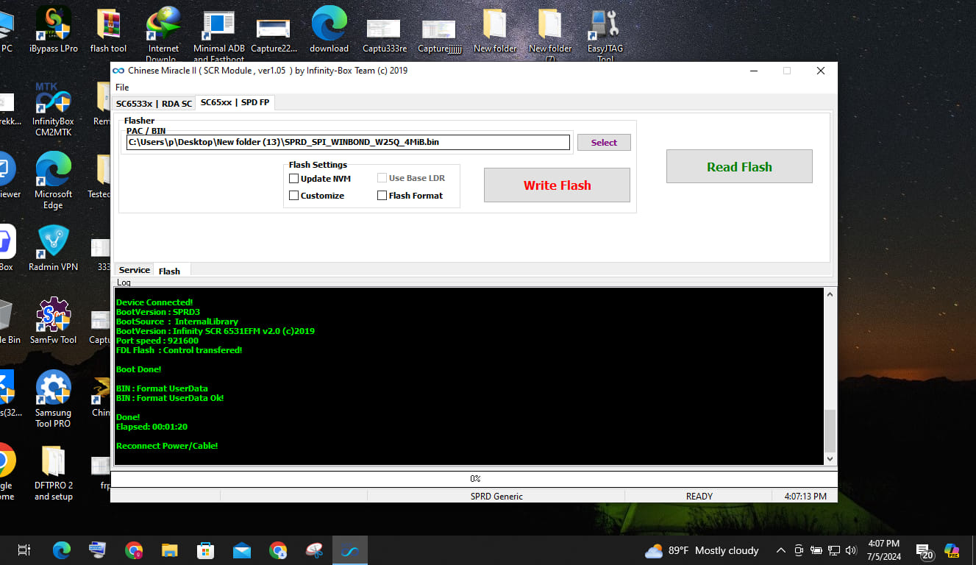Enable the Flash Format checkbox
This screenshot has width=976, height=565.
(x=382, y=196)
